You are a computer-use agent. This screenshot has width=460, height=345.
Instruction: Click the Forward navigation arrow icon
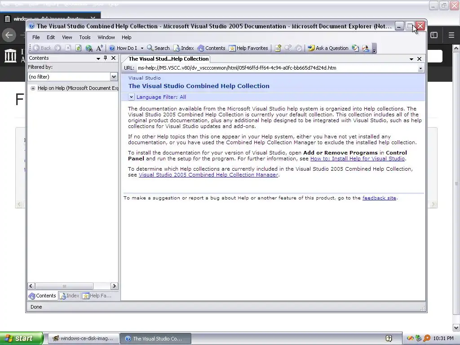(58, 48)
